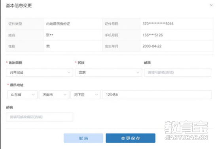The height and width of the screenshot is (149, 216).
Task: Click the 证件类型 label cell
Action: 25,24
